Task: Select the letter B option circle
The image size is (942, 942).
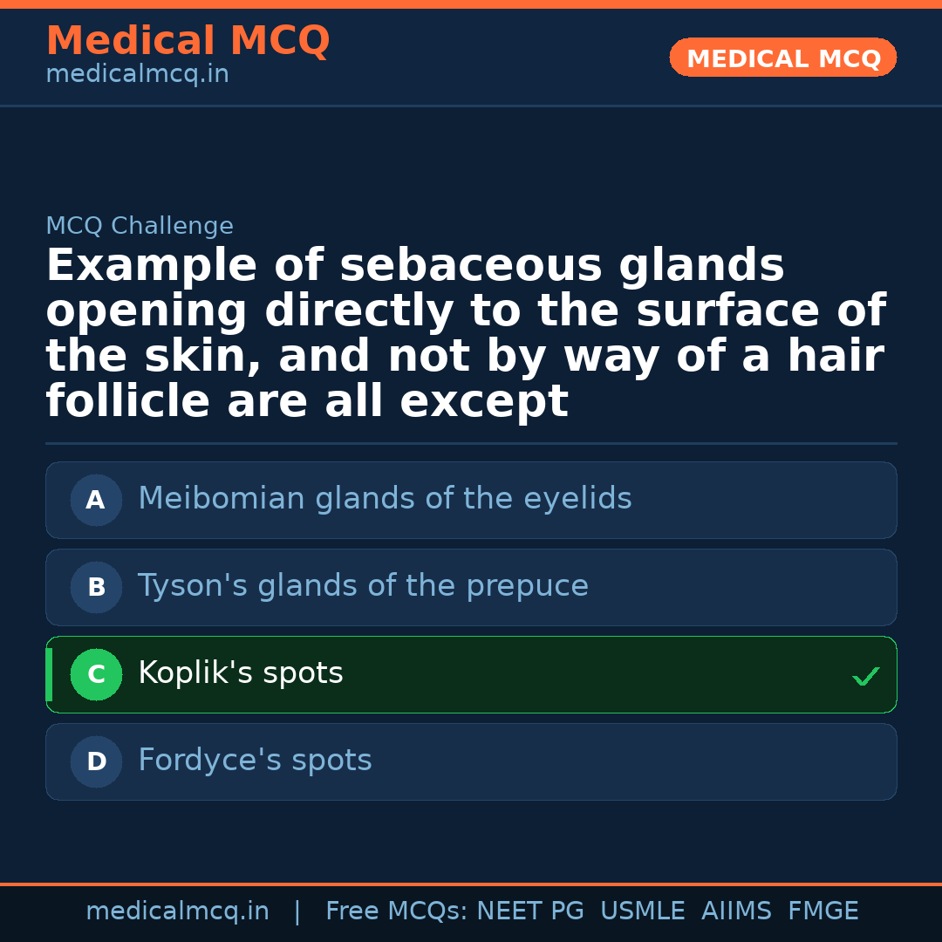Action: point(96,587)
